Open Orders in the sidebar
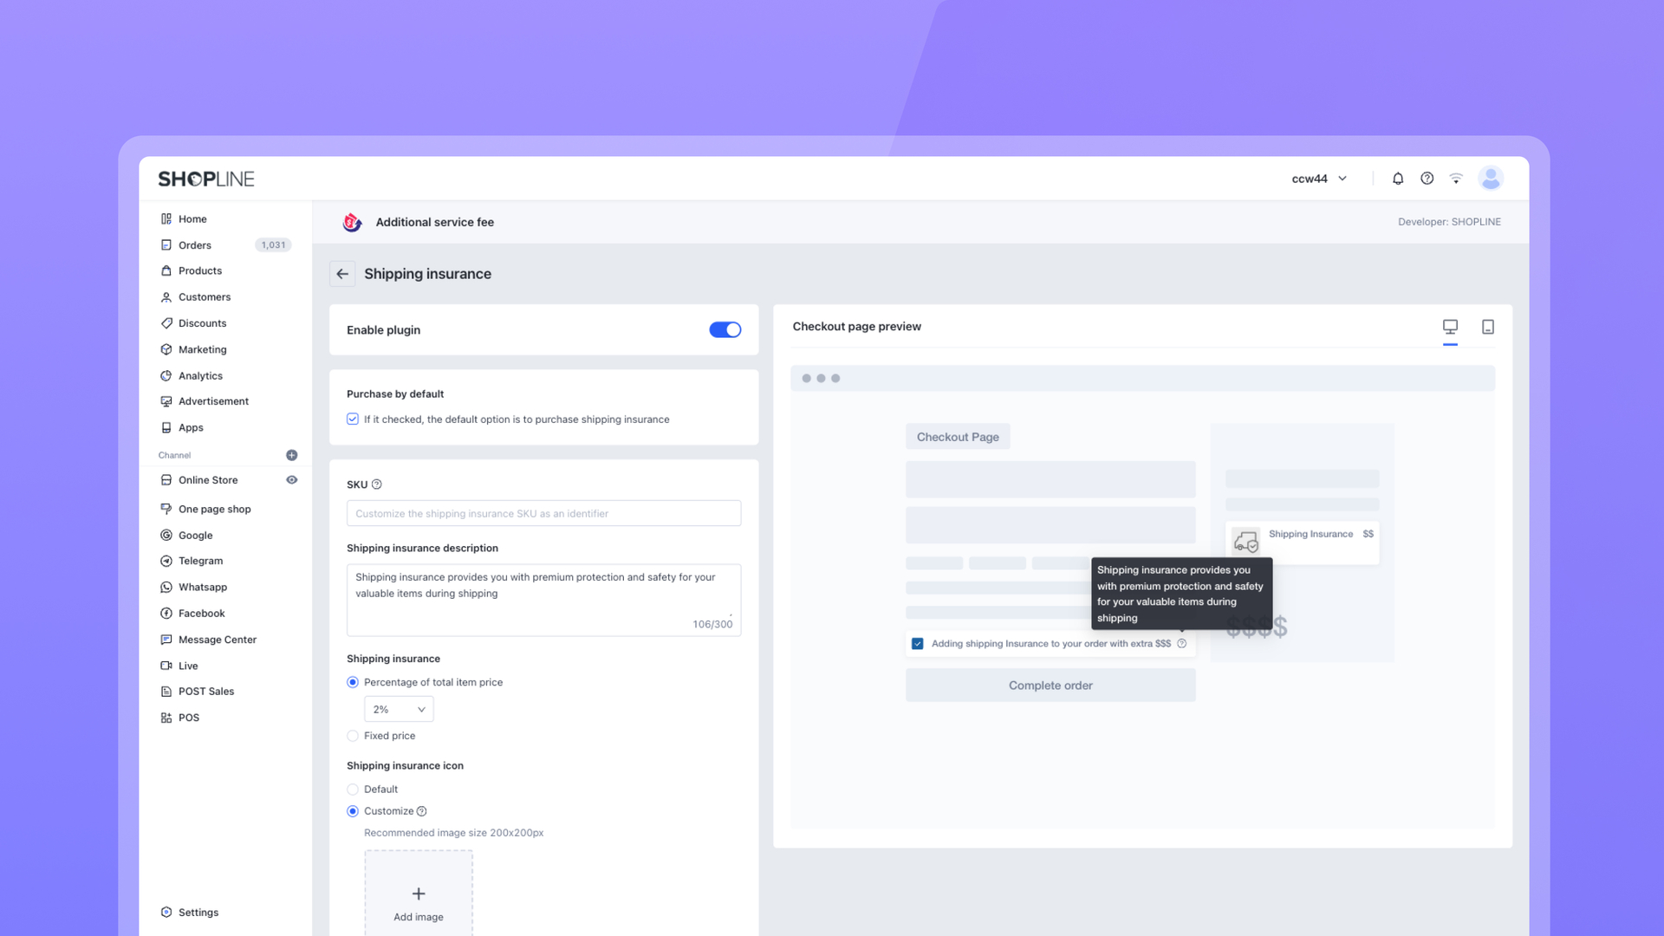The image size is (1664, 936). tap(195, 245)
